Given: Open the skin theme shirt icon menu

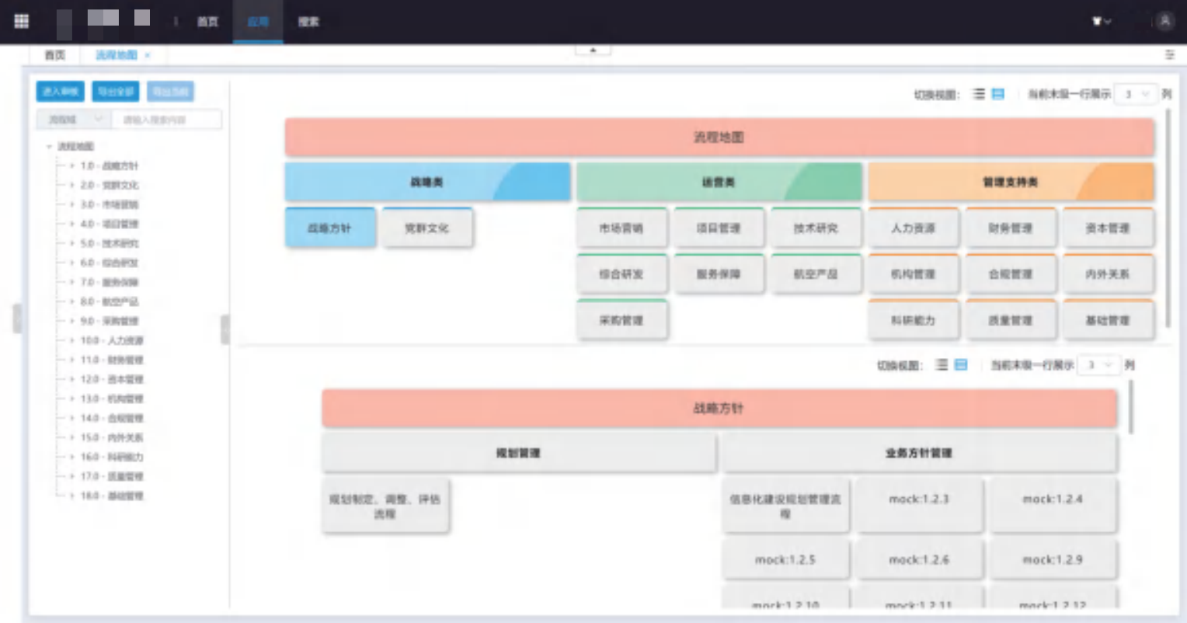Looking at the screenshot, I should 1101,21.
